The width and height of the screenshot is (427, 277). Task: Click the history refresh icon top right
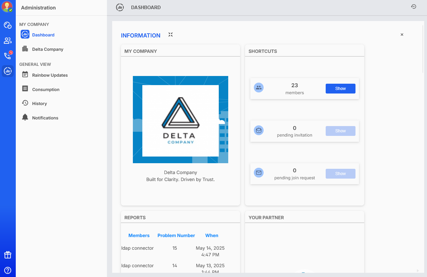[414, 7]
